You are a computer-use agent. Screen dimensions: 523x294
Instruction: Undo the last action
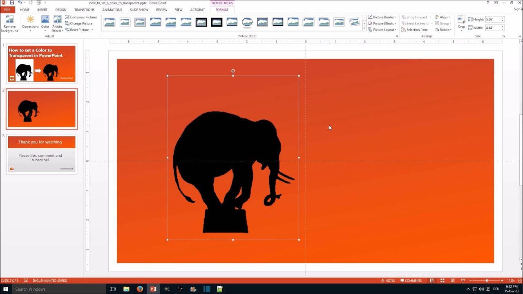pyautogui.click(x=19, y=3)
